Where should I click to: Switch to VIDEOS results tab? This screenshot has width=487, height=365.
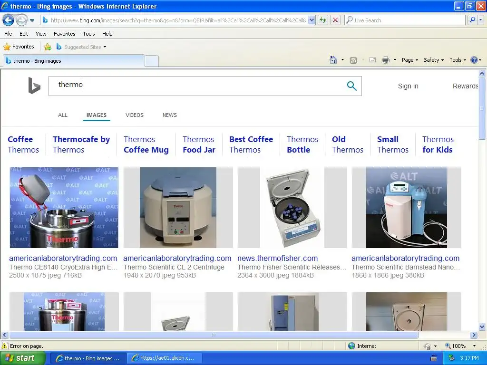(x=135, y=115)
